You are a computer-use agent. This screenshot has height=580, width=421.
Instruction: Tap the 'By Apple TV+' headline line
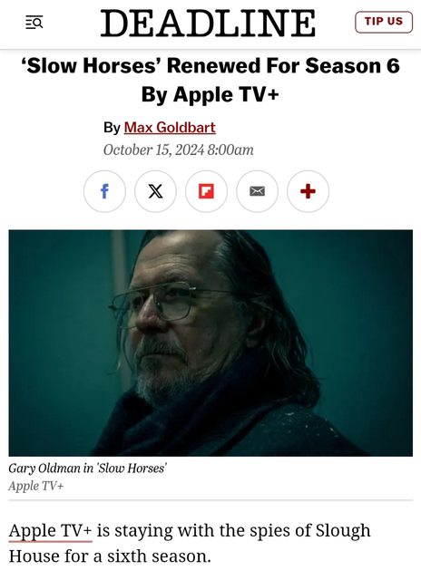point(210,94)
